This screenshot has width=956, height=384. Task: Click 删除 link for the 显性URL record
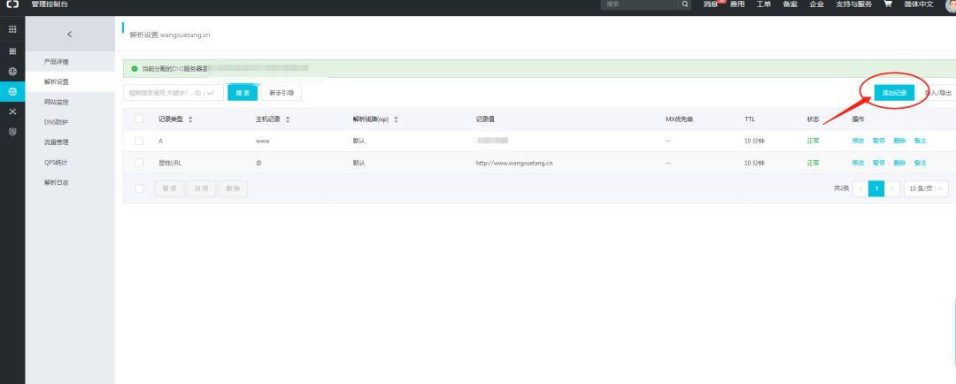click(x=899, y=163)
